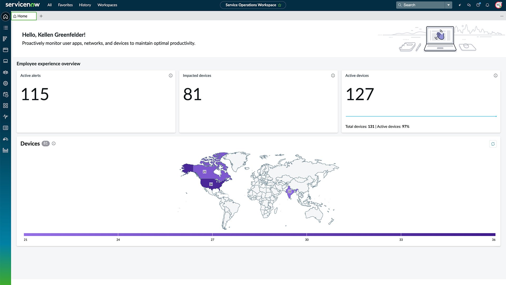
Task: Click the Active alerts count 115
Action: coord(35,94)
